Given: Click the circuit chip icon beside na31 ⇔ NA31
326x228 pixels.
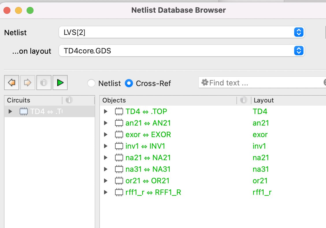Looking at the screenshot, I should [x=119, y=169].
